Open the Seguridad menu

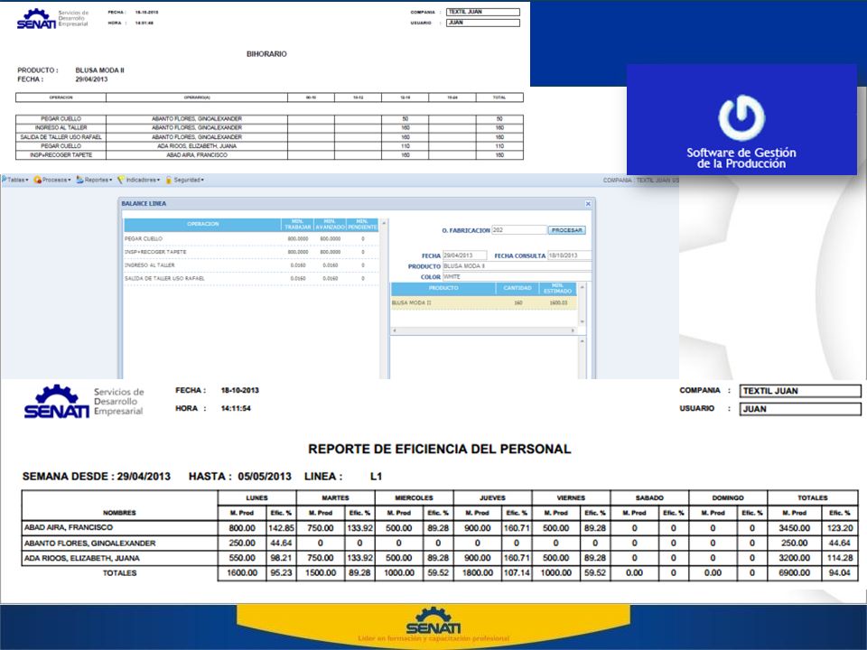click(x=184, y=180)
